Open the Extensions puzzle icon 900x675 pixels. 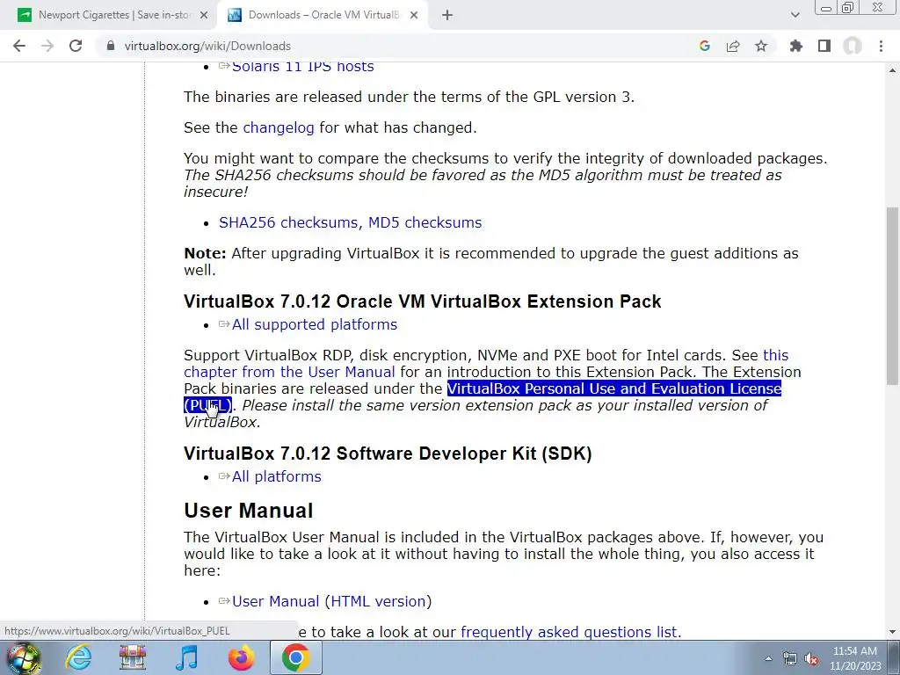click(795, 46)
